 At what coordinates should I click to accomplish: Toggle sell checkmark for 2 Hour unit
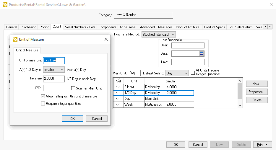(118, 87)
